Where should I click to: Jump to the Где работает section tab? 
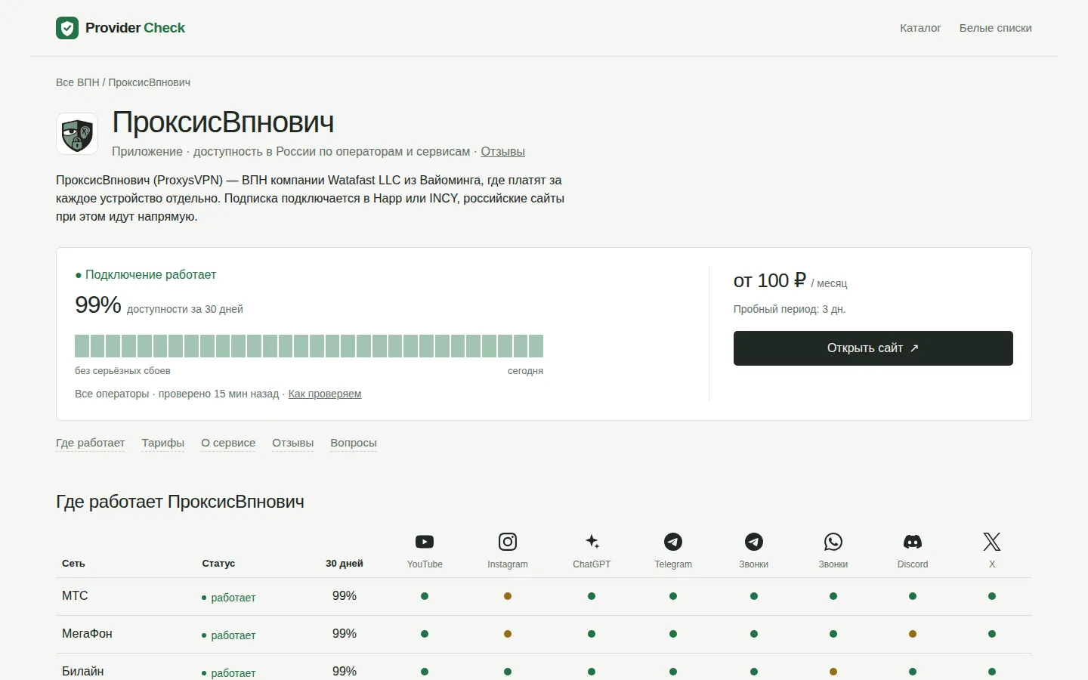(x=91, y=443)
